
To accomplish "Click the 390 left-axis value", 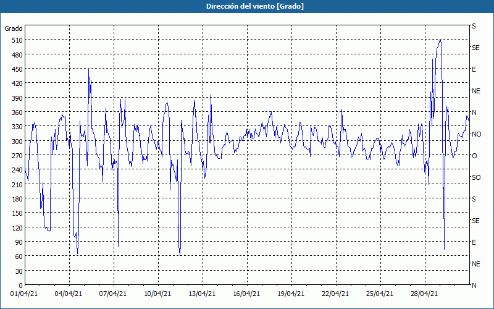I will click(x=17, y=98).
